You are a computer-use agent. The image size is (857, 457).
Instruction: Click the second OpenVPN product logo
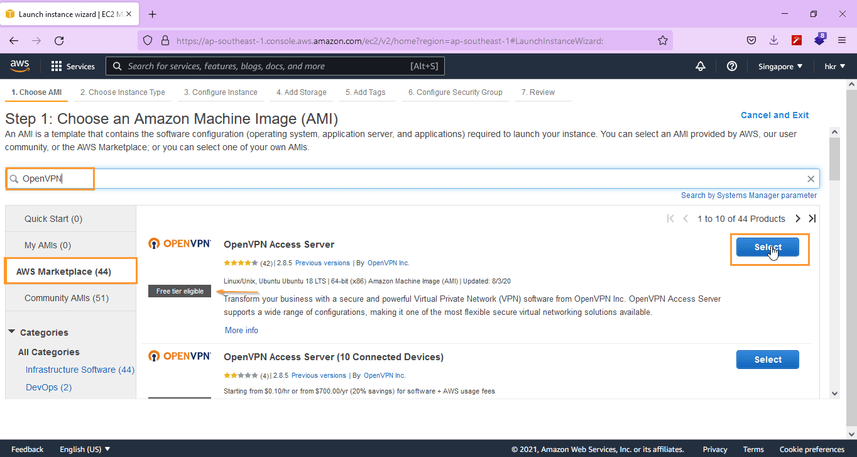[180, 356]
